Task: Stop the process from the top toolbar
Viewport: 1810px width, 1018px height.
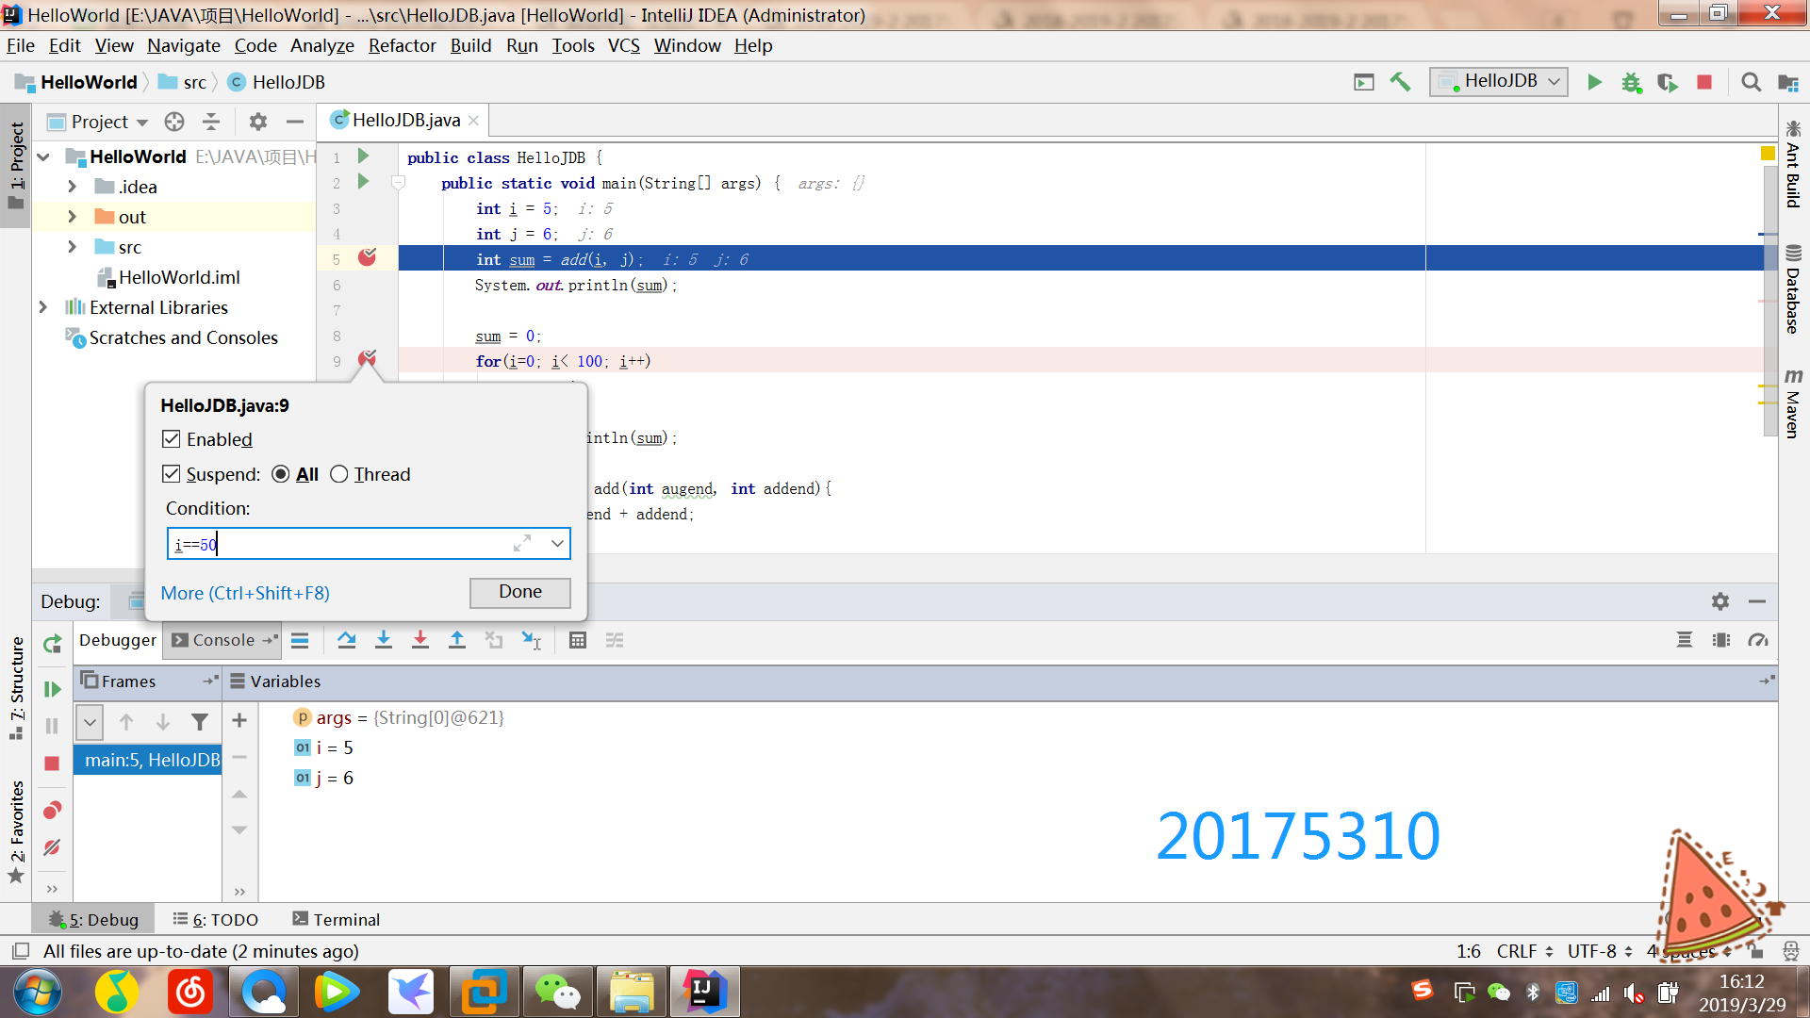Action: [x=1704, y=83]
